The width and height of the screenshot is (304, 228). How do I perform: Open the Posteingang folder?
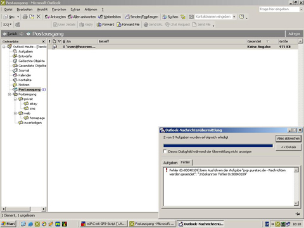click(27, 94)
